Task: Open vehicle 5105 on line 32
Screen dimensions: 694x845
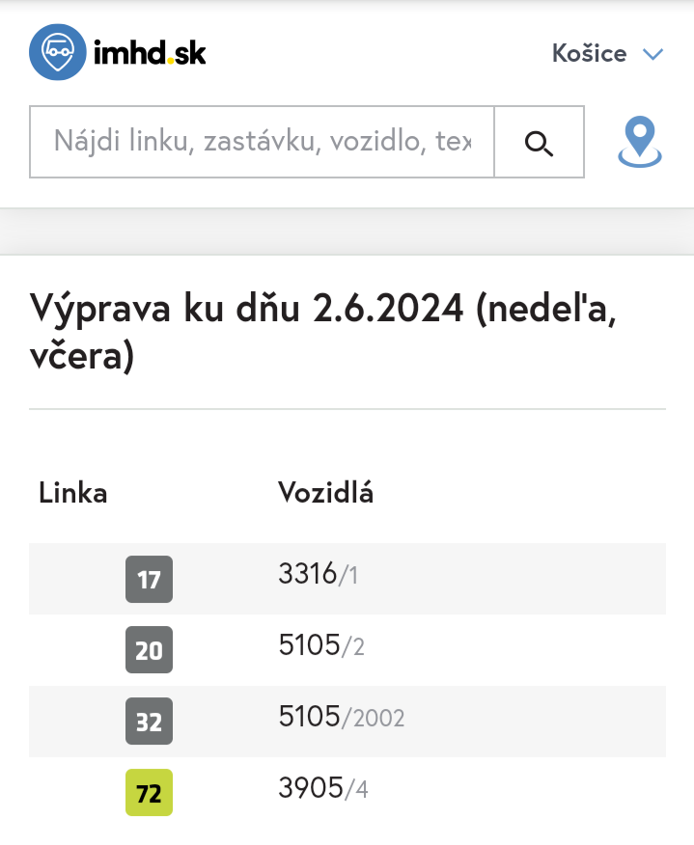Action: coord(309,717)
